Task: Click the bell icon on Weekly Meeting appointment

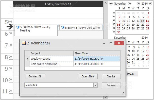Action: coord(18,27)
